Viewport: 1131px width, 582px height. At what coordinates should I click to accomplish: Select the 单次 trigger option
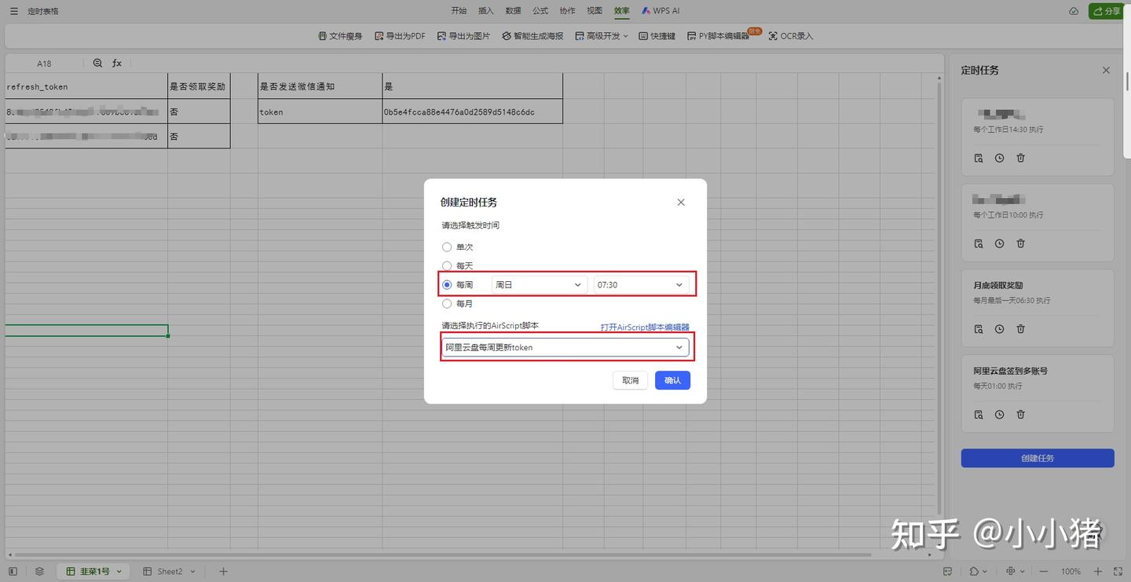447,247
